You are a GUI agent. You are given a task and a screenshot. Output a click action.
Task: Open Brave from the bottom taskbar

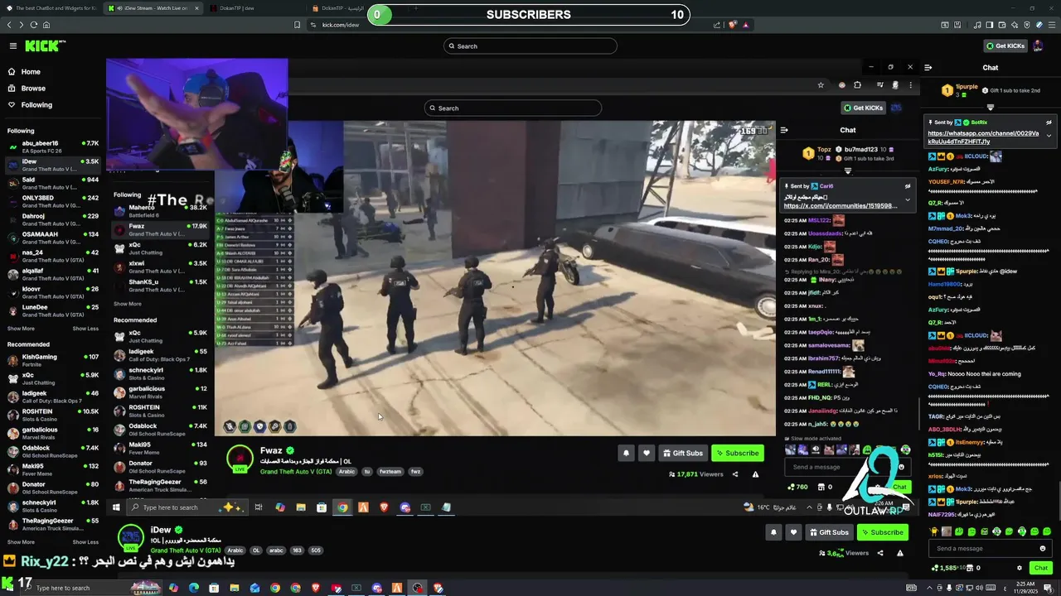tap(316, 588)
